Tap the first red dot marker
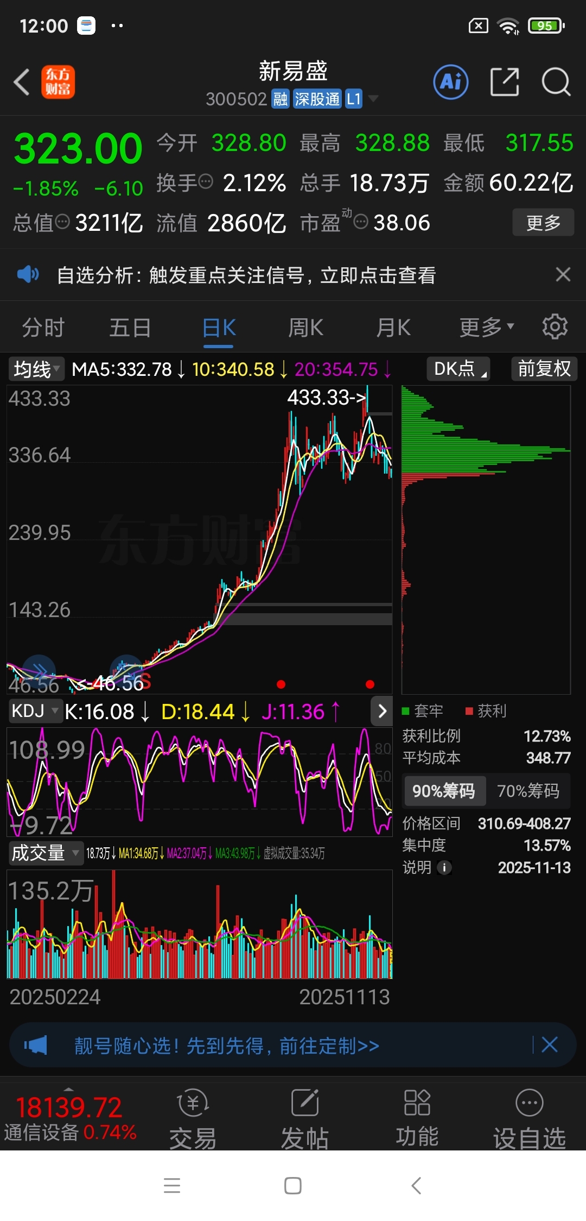The height and width of the screenshot is (1221, 586). click(281, 684)
